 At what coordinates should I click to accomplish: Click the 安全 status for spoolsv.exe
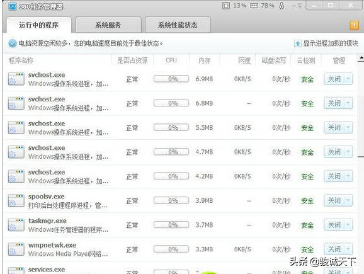307,201
